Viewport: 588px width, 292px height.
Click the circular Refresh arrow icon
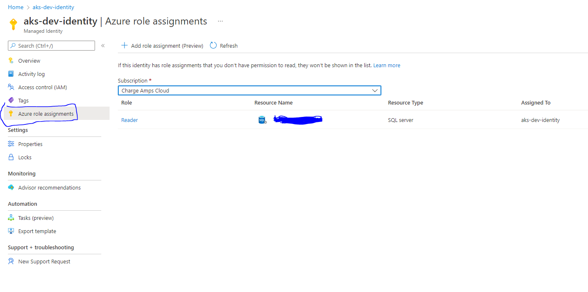click(213, 46)
